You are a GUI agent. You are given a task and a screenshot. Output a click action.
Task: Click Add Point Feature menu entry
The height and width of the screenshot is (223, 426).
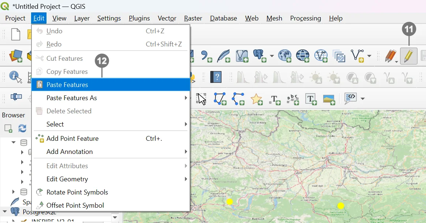click(x=72, y=139)
